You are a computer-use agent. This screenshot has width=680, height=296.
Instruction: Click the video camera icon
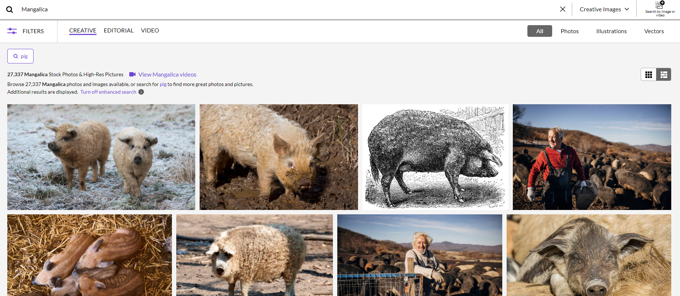pos(132,74)
